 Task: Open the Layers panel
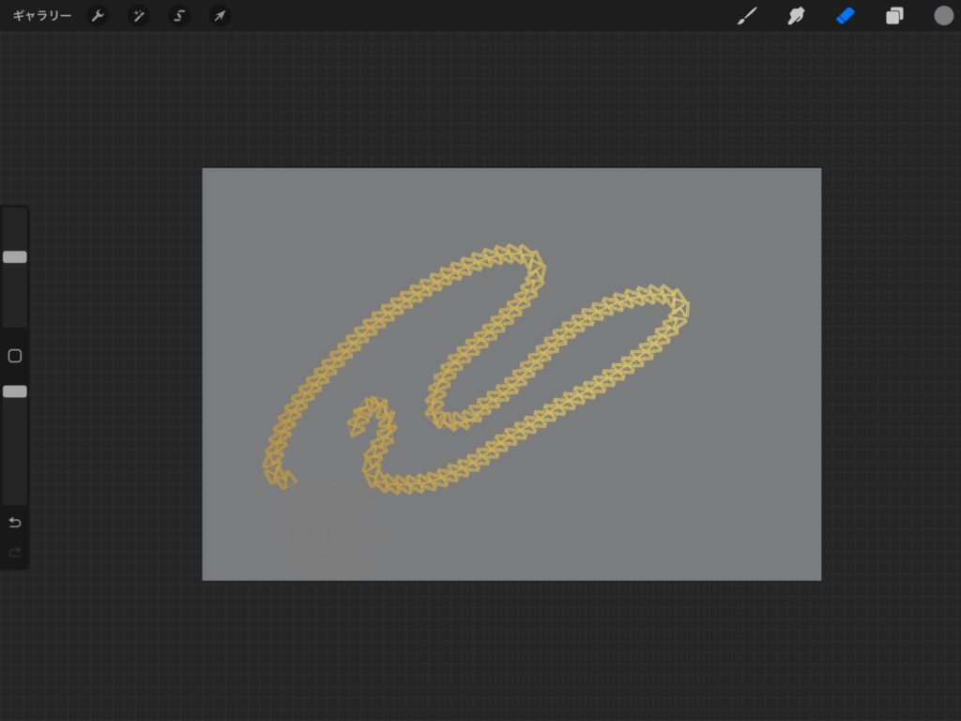coord(894,16)
